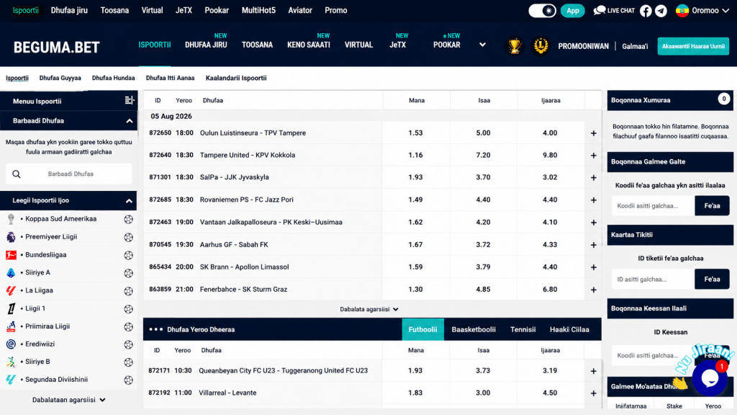Expand Dabalata agarsiisi under matches
This screenshot has height=415, width=737.
tap(369, 309)
